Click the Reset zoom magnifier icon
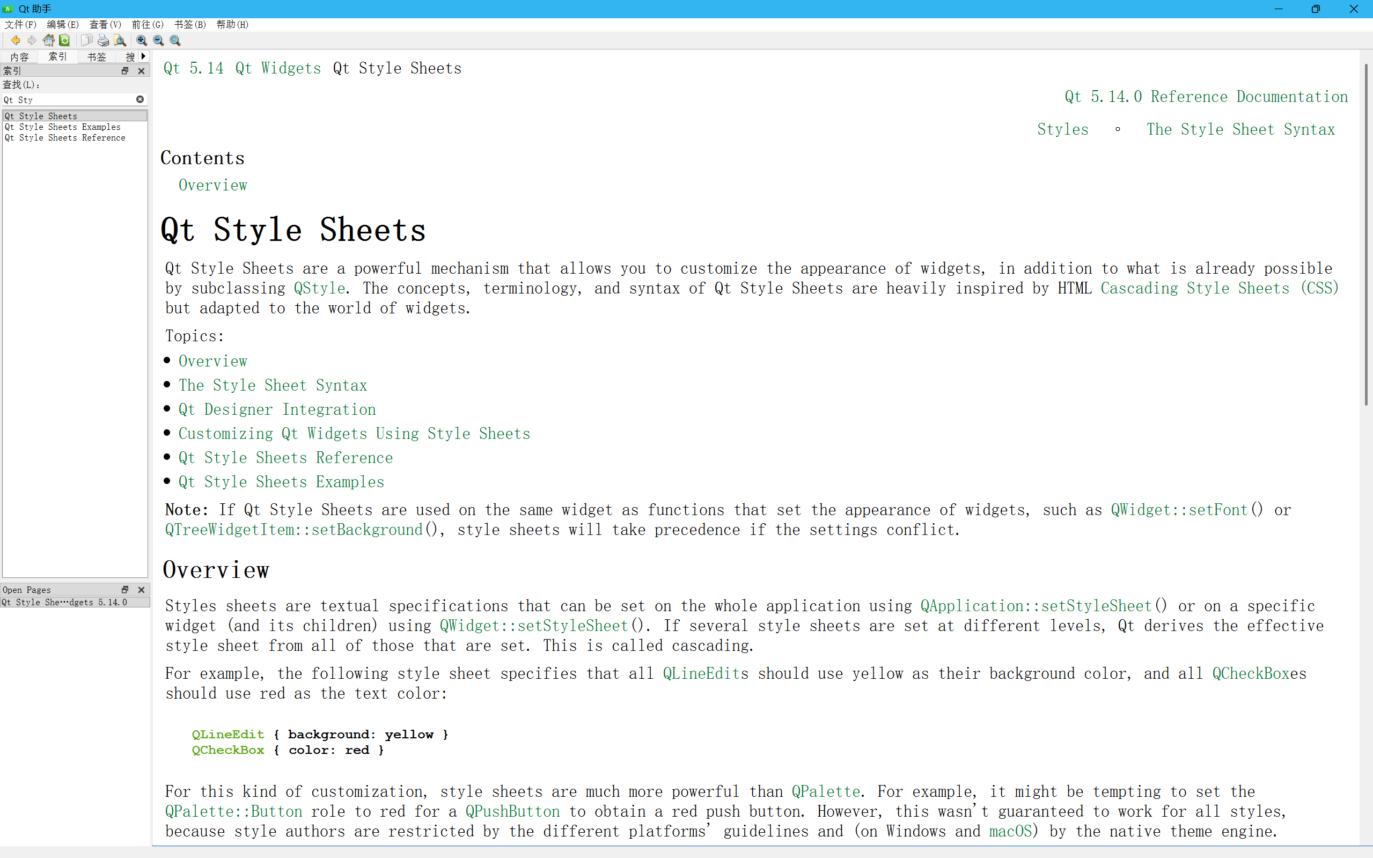The image size is (1373, 858). pyautogui.click(x=175, y=40)
